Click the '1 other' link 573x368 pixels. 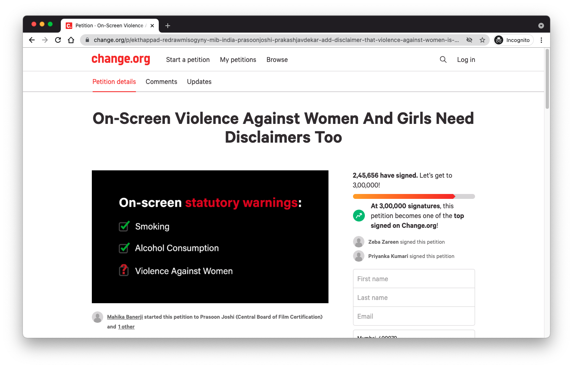pos(126,326)
